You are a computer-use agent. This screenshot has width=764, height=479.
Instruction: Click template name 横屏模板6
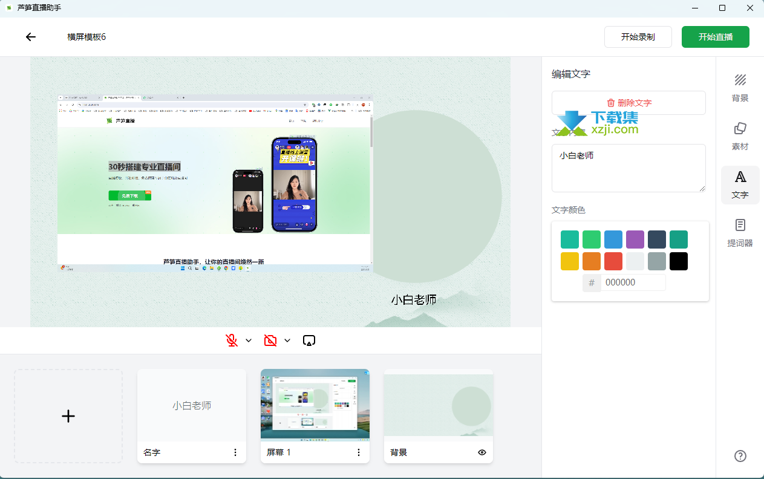pyautogui.click(x=87, y=37)
